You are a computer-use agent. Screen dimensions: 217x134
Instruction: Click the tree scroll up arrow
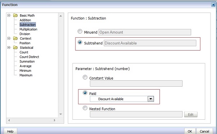coord(61,16)
